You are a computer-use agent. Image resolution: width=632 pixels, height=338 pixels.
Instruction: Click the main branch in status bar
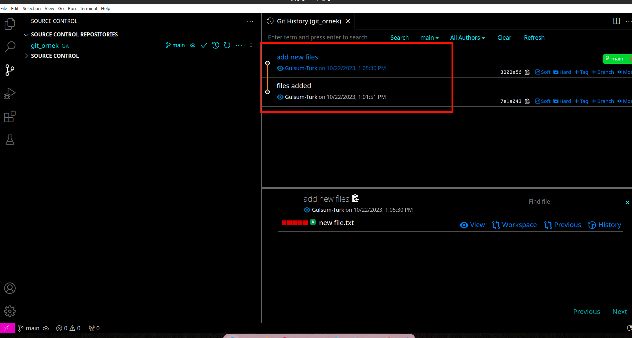click(29, 328)
